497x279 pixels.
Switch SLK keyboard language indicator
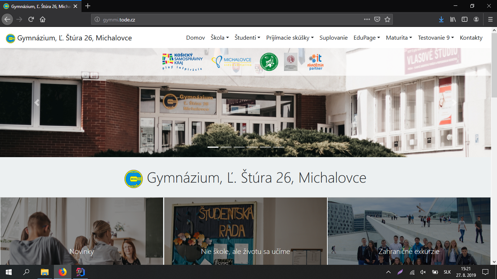(447, 272)
